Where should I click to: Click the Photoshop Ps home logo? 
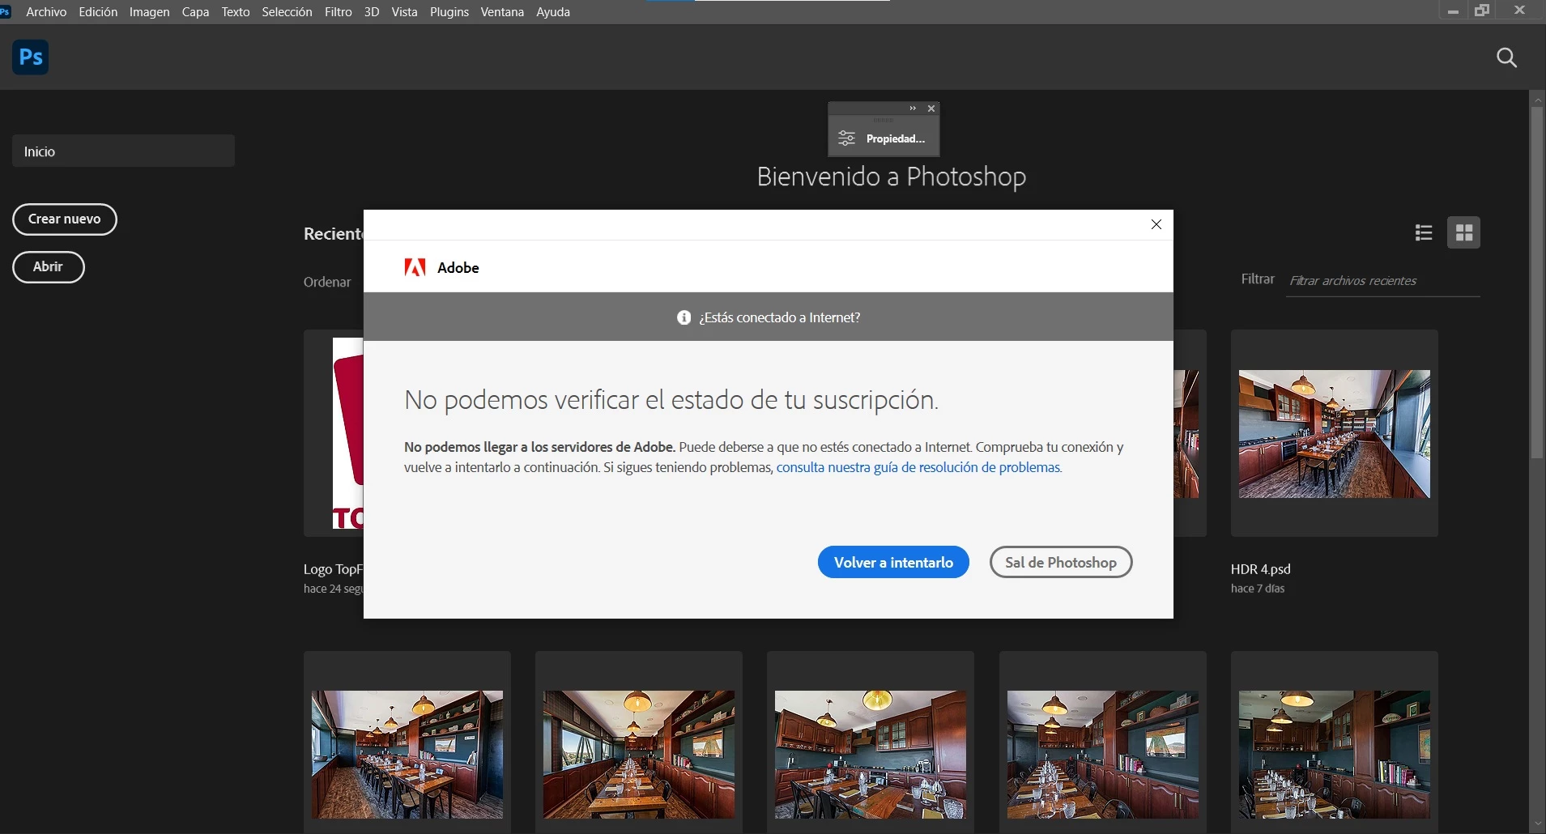tap(31, 57)
